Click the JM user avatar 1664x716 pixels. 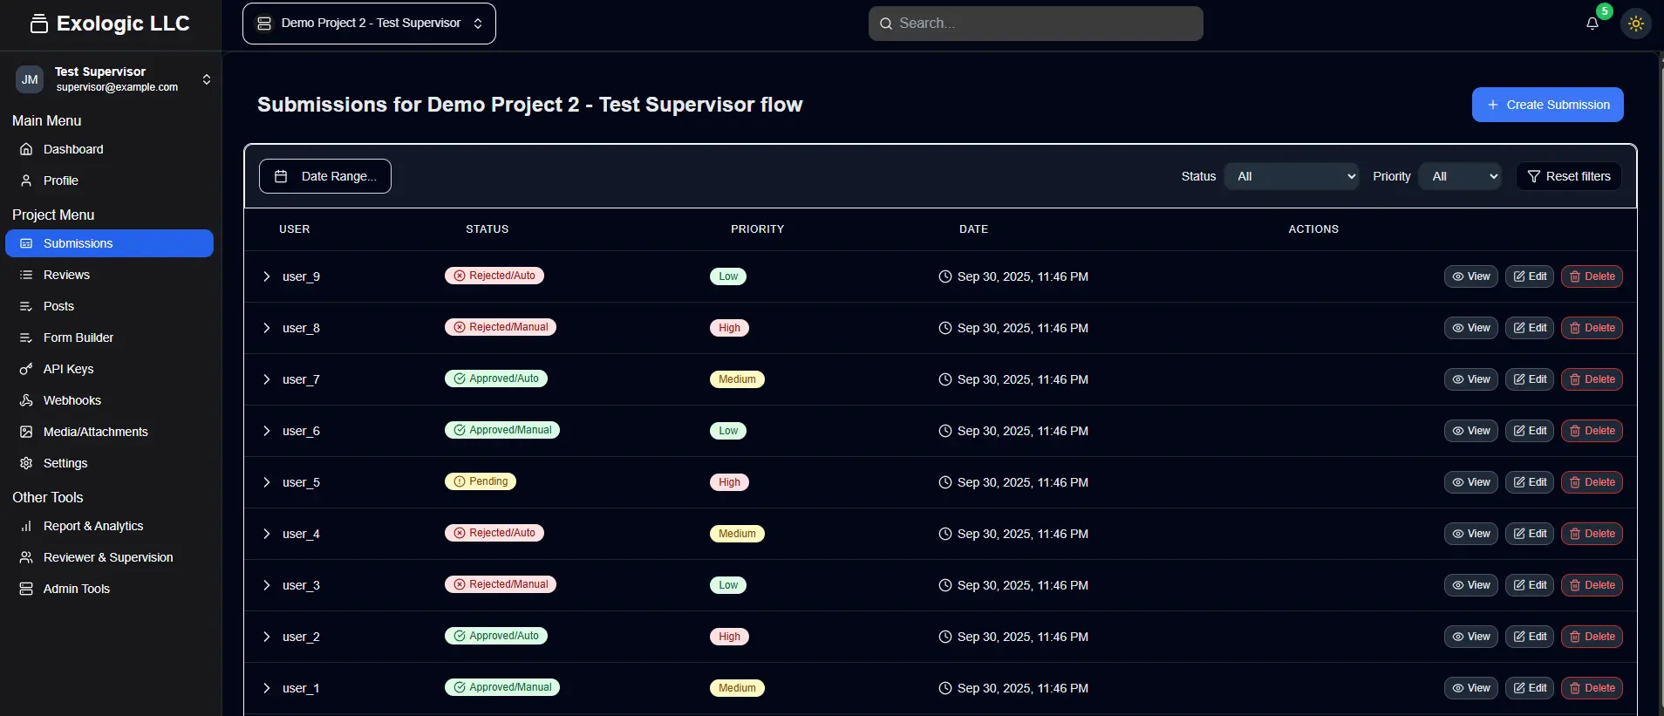(x=30, y=79)
